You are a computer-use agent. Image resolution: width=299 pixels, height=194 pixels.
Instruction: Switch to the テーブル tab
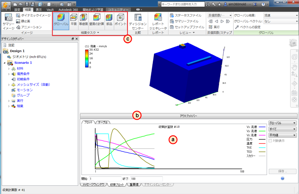tap(103, 122)
